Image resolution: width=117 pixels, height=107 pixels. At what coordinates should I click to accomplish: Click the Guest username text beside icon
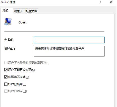(23, 22)
